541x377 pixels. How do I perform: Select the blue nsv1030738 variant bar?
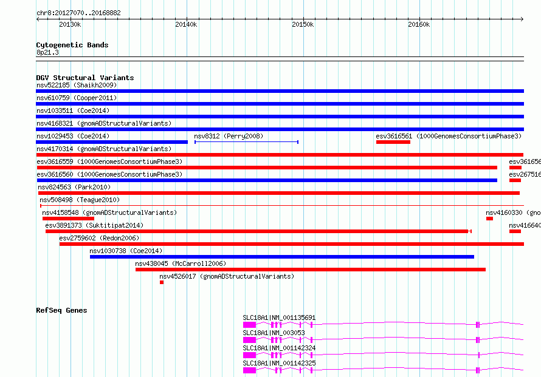[282, 257]
